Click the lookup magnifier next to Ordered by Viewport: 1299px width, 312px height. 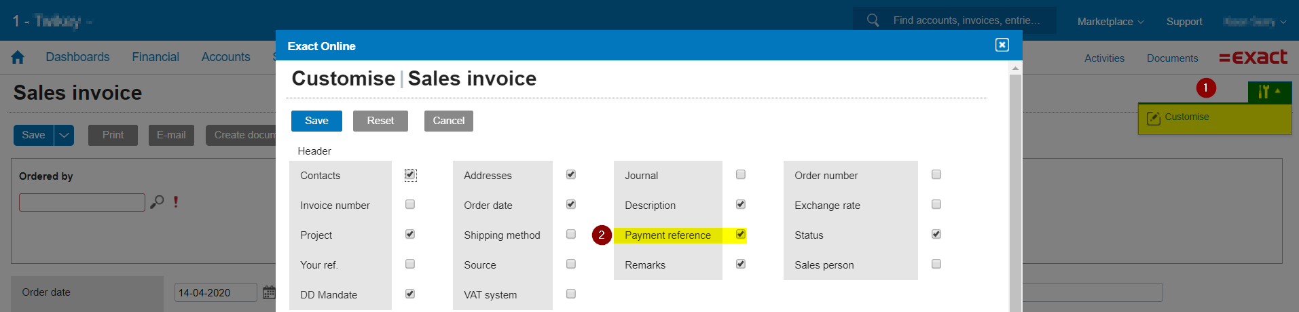click(157, 202)
